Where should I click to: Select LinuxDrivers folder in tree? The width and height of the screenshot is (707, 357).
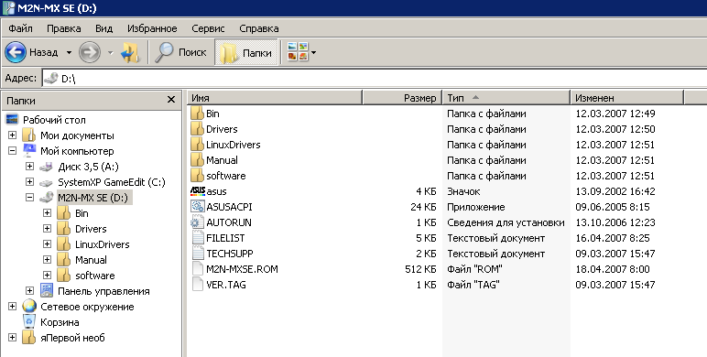[x=103, y=244]
